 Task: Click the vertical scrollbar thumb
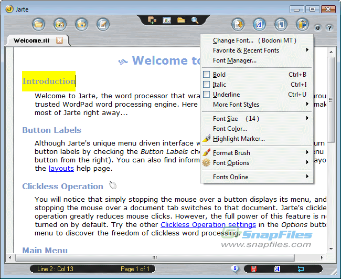coord(331,100)
